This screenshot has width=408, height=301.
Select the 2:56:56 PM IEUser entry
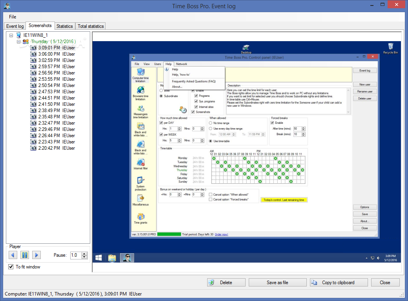[56, 73]
